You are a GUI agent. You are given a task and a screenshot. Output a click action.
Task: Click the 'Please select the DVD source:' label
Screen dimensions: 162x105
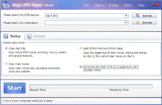point(21,15)
